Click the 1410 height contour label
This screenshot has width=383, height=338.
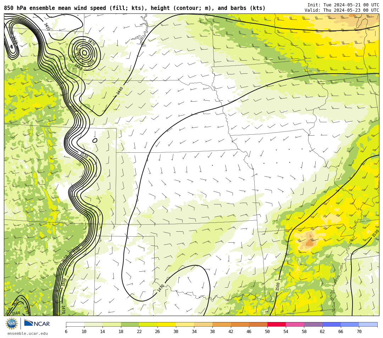point(47,27)
